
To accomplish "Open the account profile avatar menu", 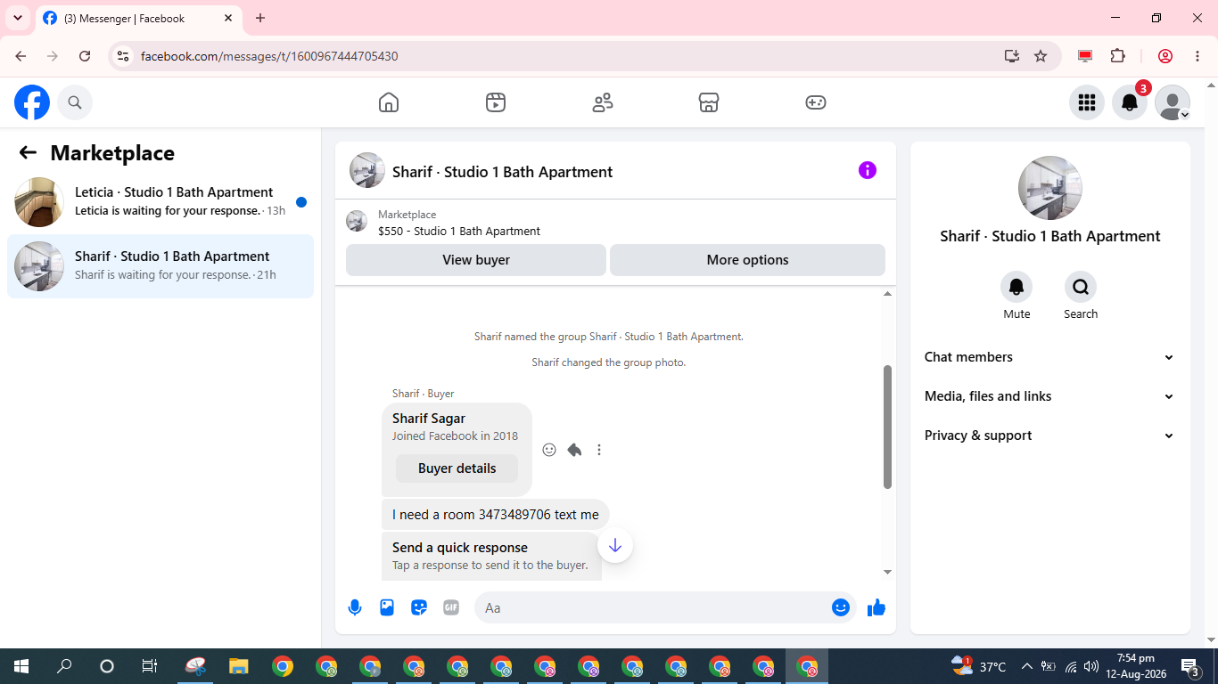I will click(1173, 102).
